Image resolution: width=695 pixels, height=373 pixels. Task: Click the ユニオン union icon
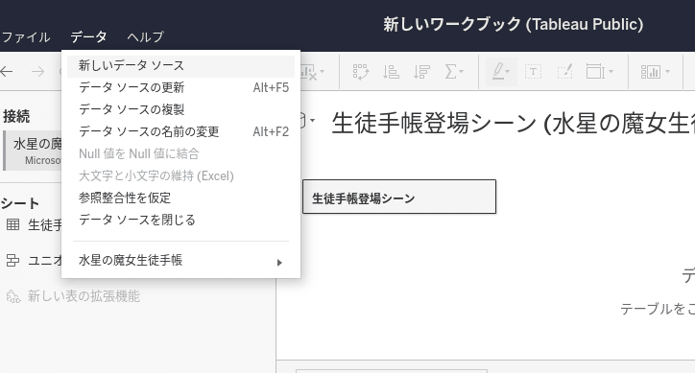click(x=12, y=261)
